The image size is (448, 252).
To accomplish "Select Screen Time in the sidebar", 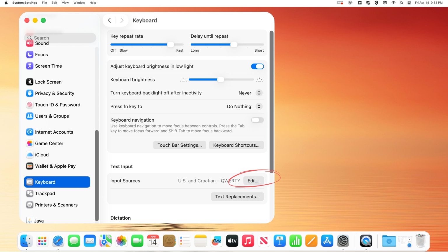I will coord(48,66).
